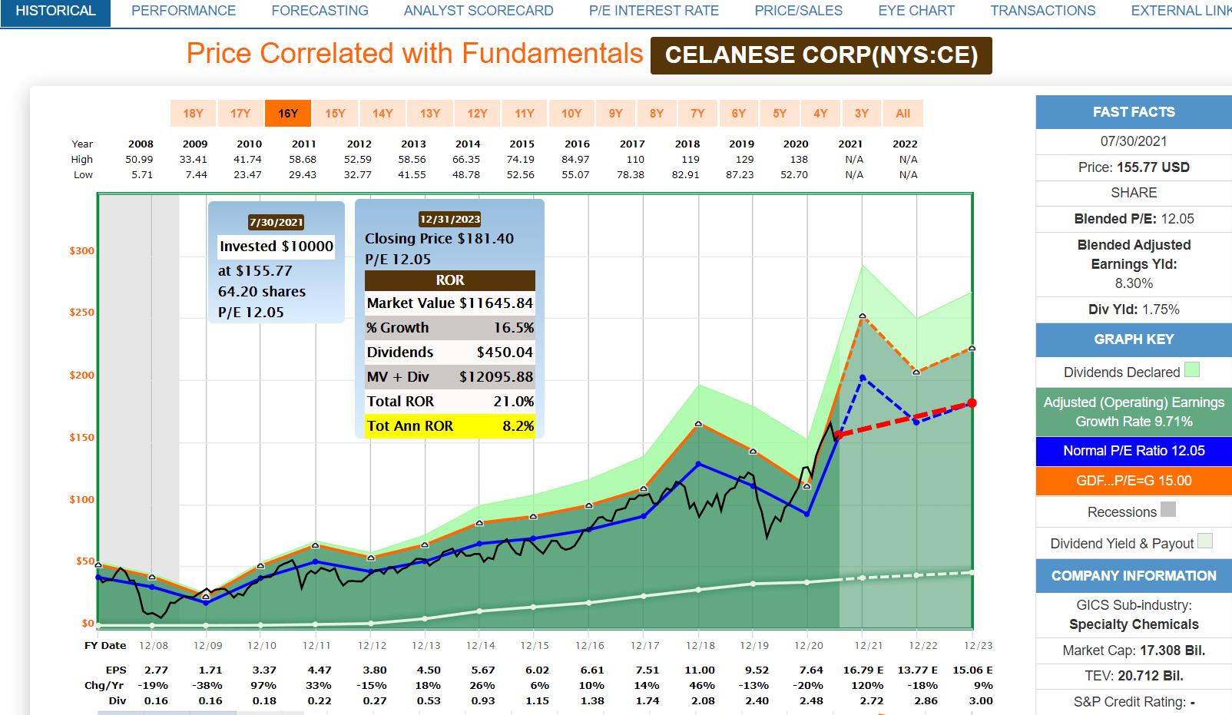Click 'TEV: 20.712 Bil.' entry
The width and height of the screenshot is (1232, 715).
click(1134, 676)
